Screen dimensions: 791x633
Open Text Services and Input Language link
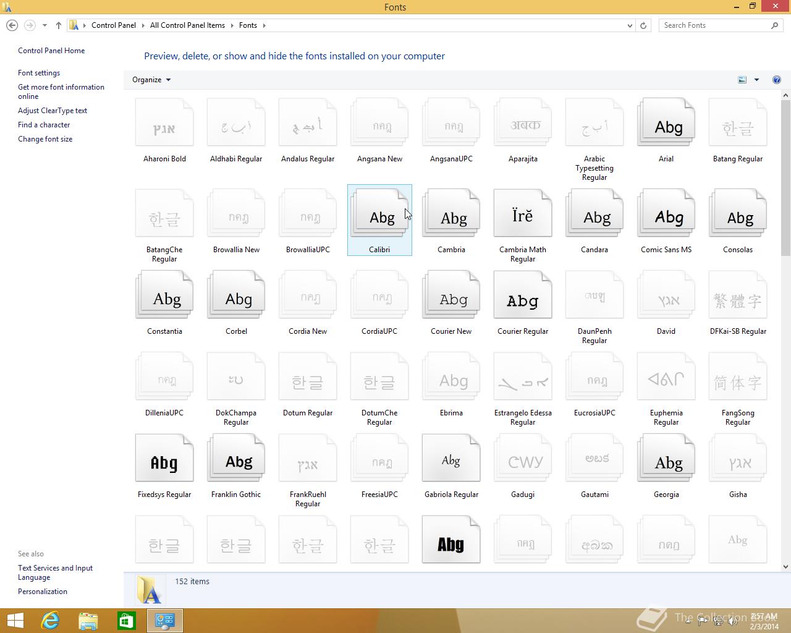point(55,572)
